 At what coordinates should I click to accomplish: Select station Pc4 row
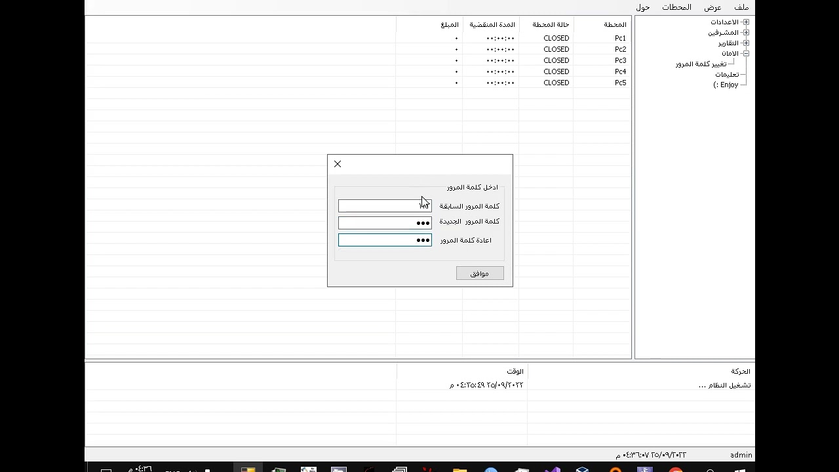coord(358,71)
